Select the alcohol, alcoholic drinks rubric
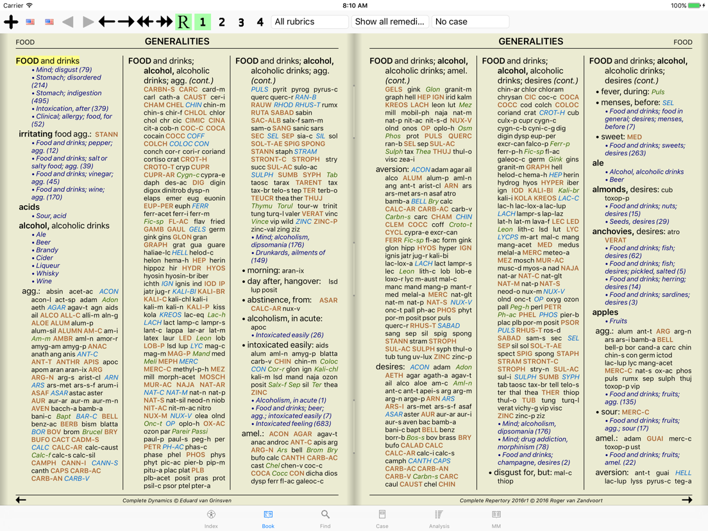Screen dimensions: 708x531 (63, 226)
